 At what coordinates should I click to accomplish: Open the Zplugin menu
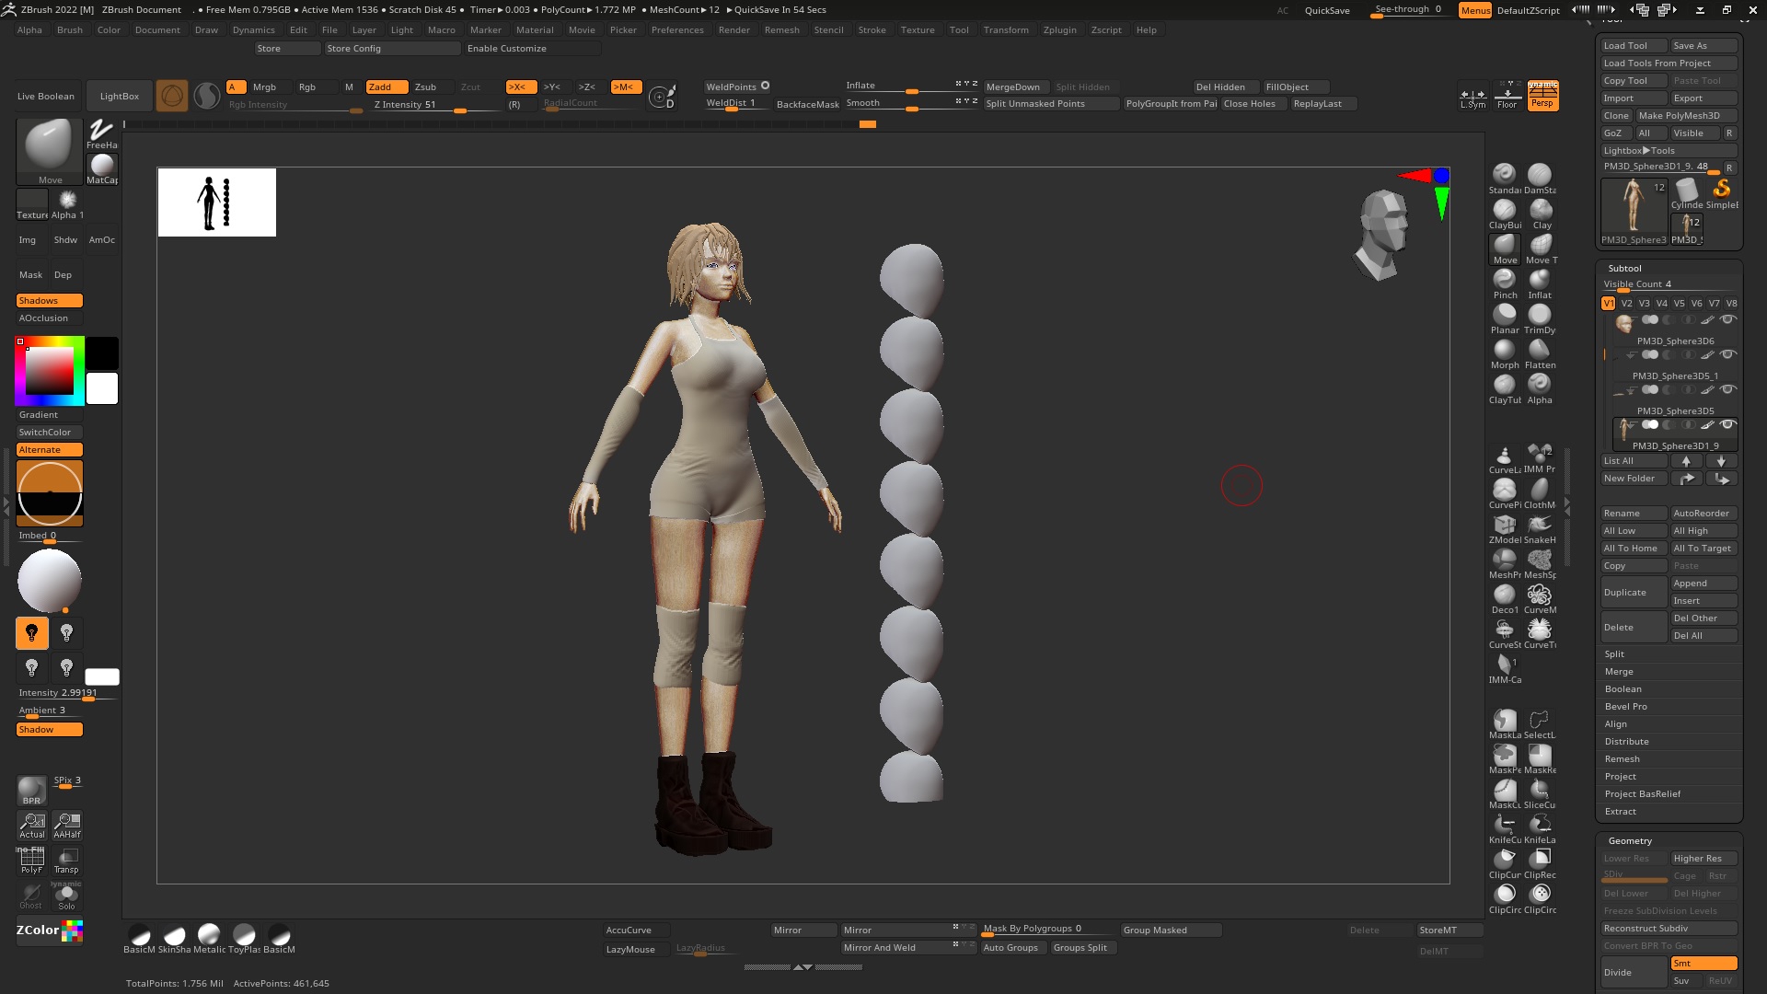click(x=1059, y=29)
